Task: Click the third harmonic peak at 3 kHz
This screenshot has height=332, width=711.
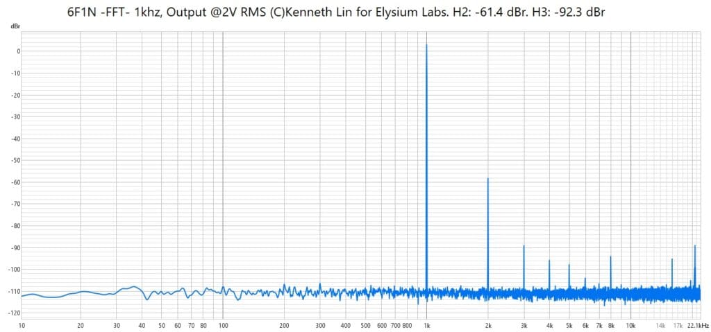Action: point(524,246)
